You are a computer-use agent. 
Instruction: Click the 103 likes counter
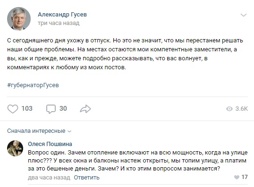pos(27,108)
